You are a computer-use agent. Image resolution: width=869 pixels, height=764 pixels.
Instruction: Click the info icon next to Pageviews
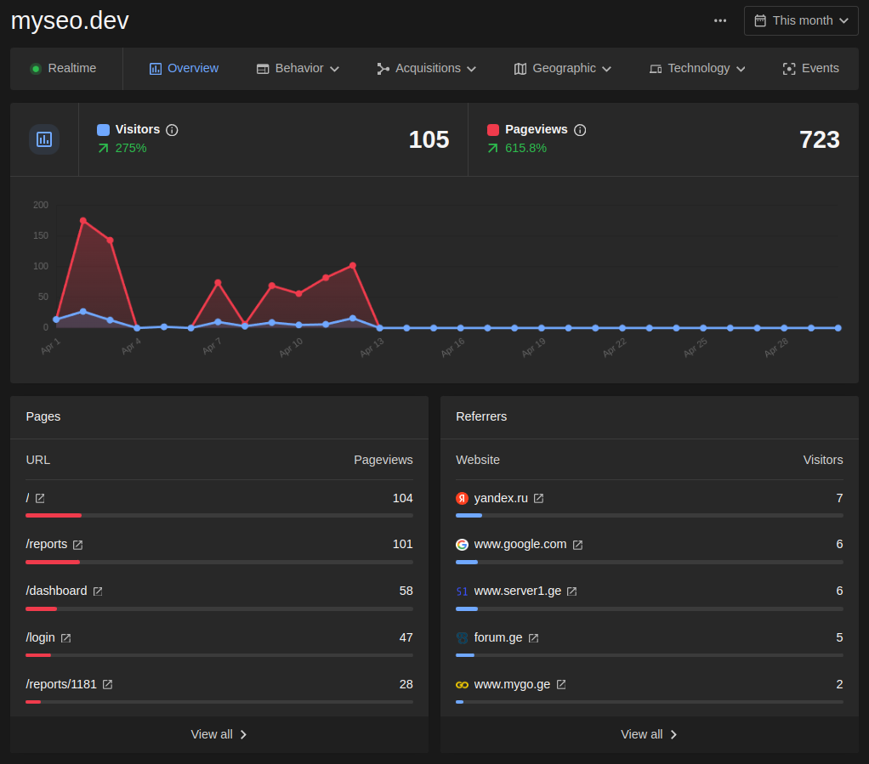[580, 130]
